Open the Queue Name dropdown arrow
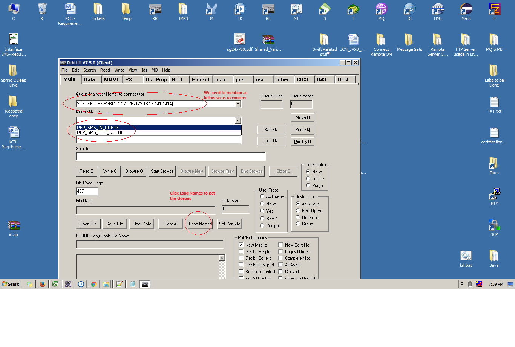 click(x=238, y=120)
